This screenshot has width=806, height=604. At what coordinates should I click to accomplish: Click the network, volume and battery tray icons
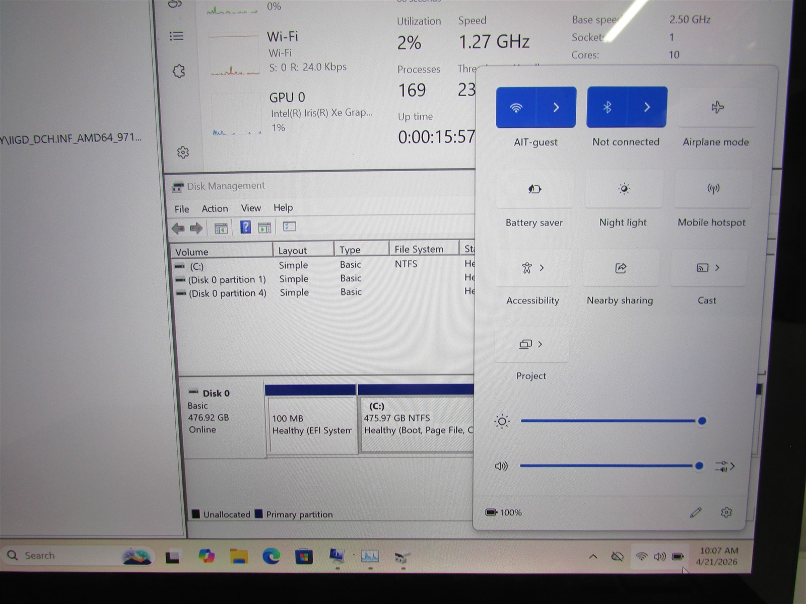(x=659, y=557)
